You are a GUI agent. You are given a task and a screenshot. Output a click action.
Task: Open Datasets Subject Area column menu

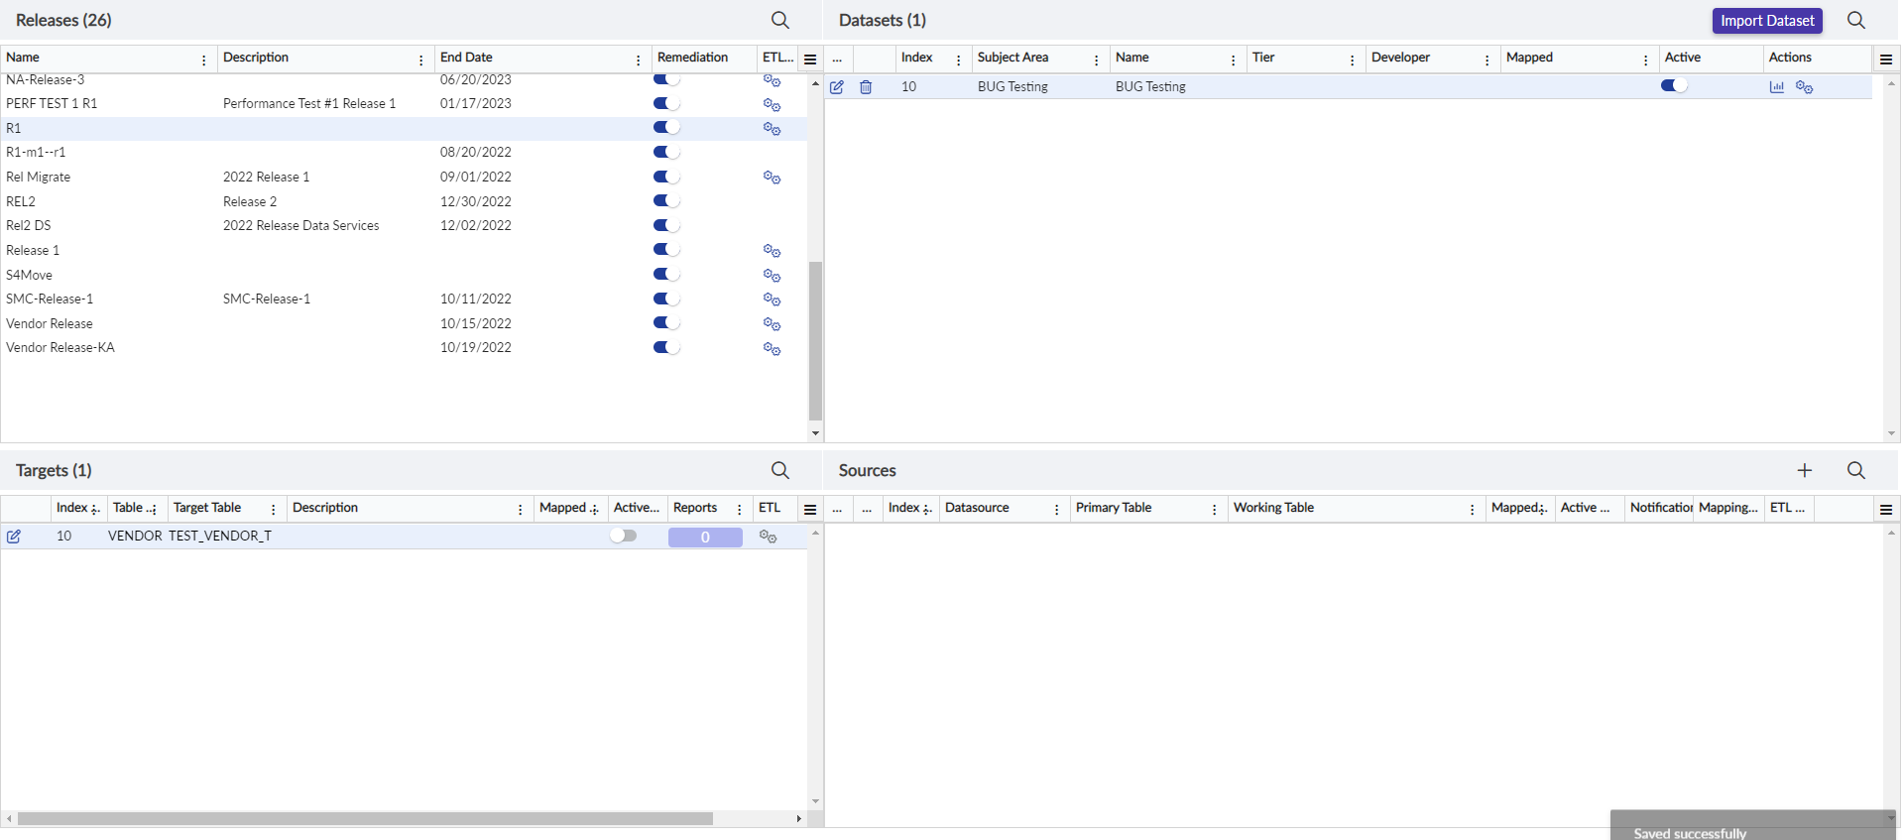1097,60
